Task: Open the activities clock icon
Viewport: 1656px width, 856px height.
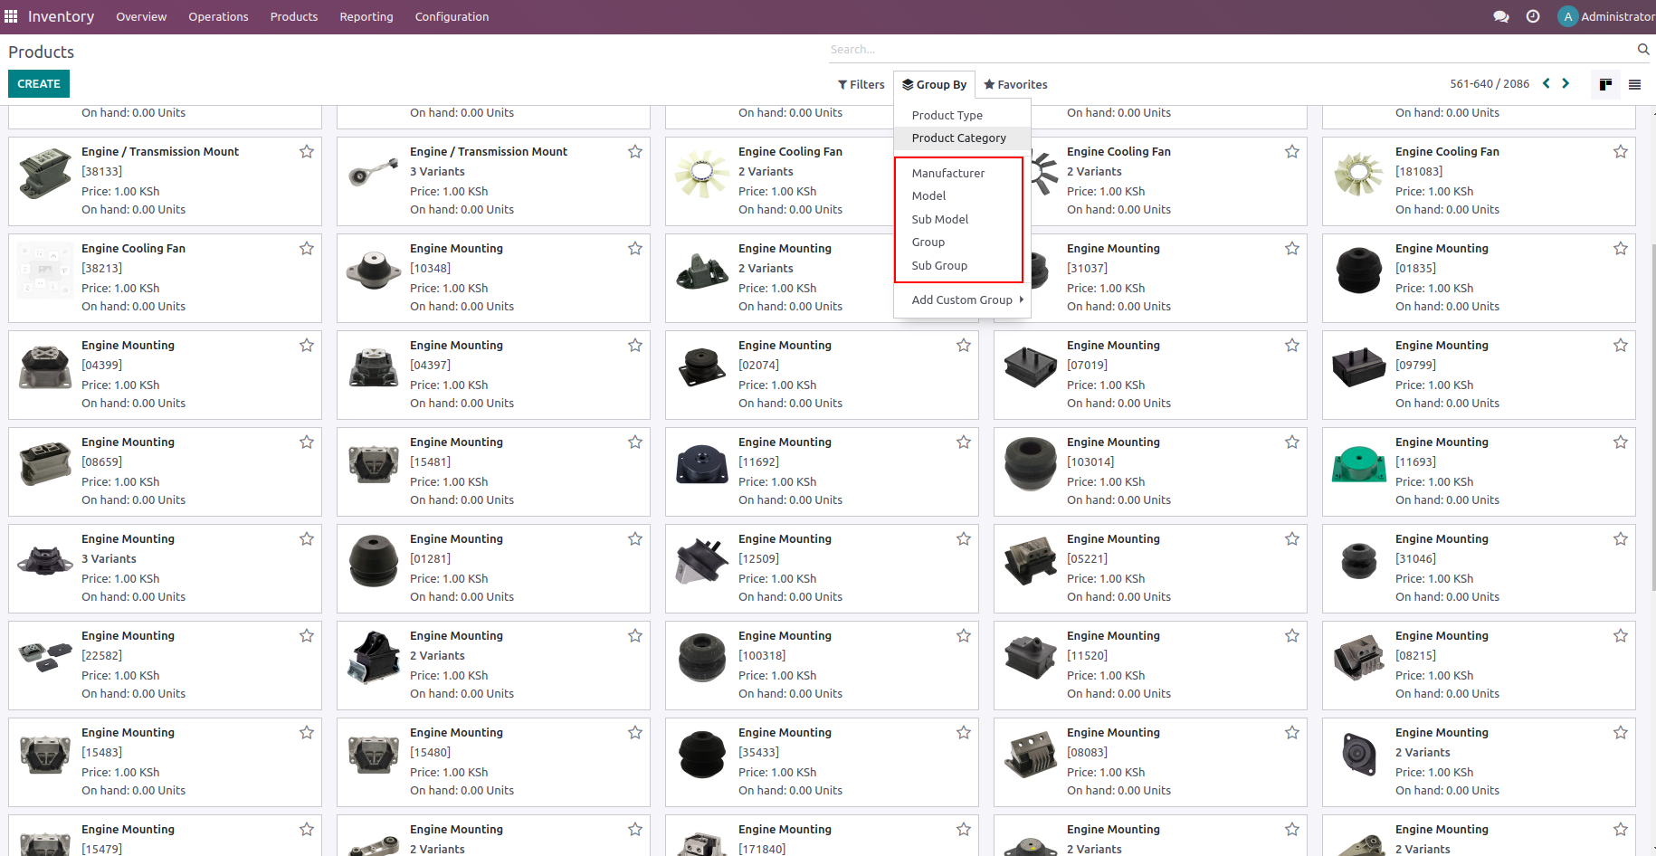Action: [1532, 16]
